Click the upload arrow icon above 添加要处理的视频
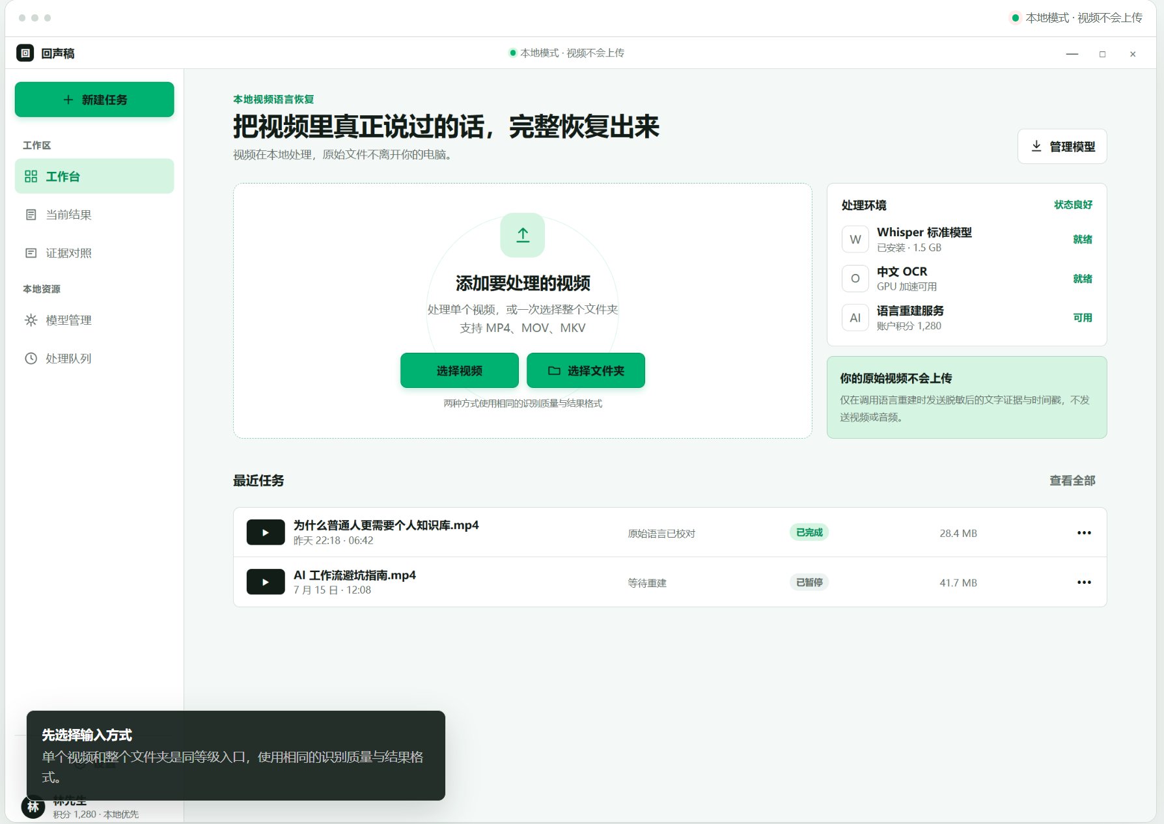 [523, 235]
